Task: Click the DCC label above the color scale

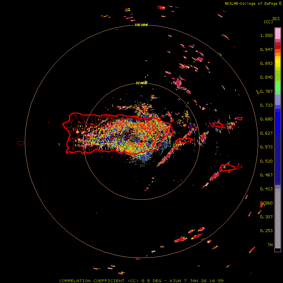Action: 276,19
